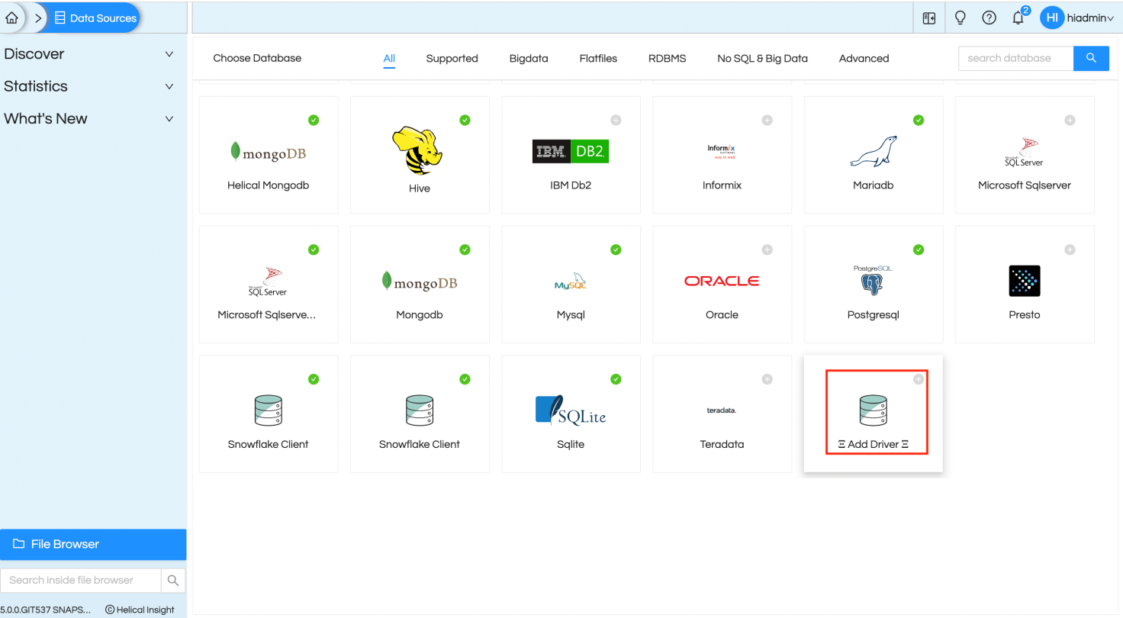1123x618 pixels.
Task: Click the Discover label in sidebar
Action: [34, 54]
